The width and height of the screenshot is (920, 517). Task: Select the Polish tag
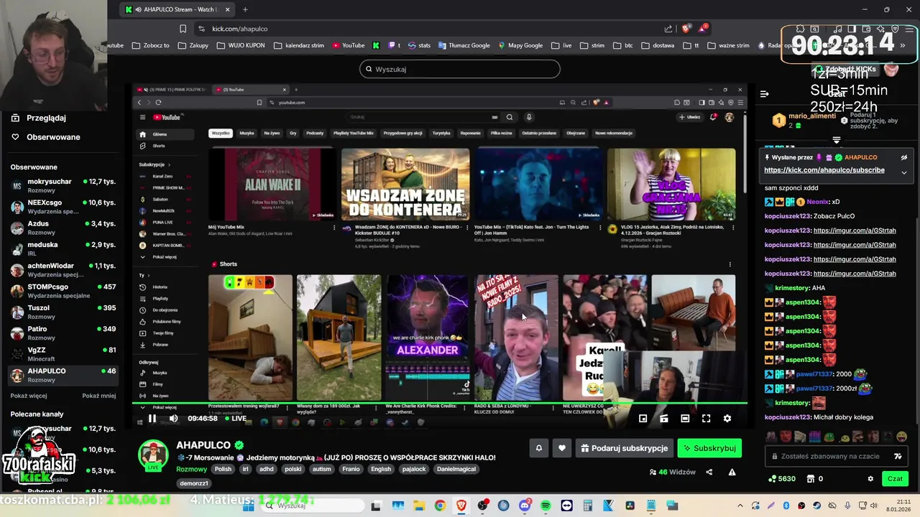click(x=223, y=469)
